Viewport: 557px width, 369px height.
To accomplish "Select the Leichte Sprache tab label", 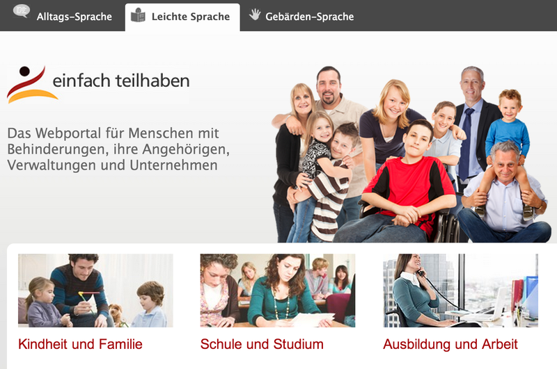I will tap(191, 17).
